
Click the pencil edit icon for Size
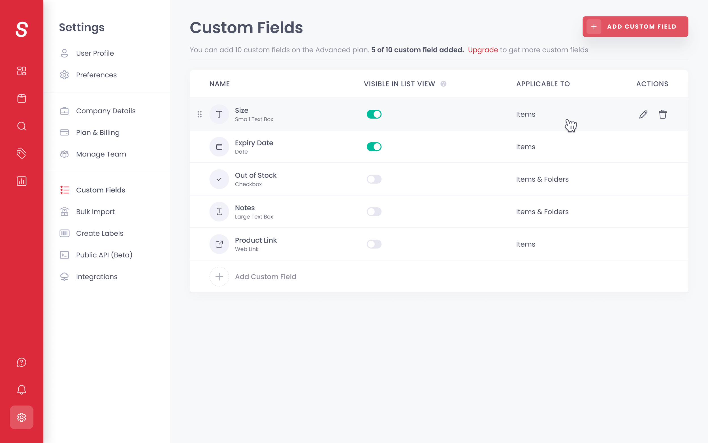click(643, 114)
